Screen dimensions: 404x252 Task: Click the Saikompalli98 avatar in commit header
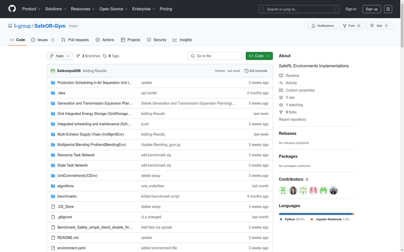point(53,71)
